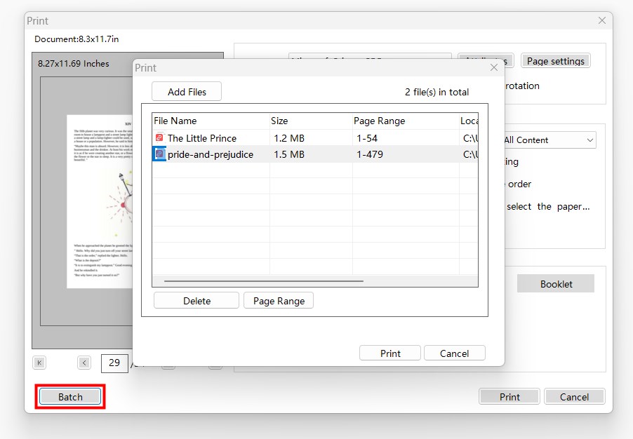This screenshot has width=633, height=439.
Task: Click the horizontal scrollbar in file list
Action: pos(264,281)
